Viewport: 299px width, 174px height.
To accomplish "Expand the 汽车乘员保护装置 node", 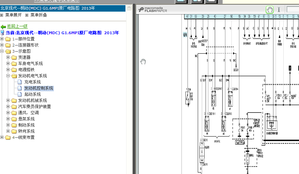I will click(8, 106).
